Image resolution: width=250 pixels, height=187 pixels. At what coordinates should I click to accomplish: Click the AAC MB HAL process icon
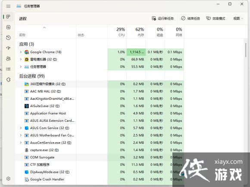[x=27, y=92]
